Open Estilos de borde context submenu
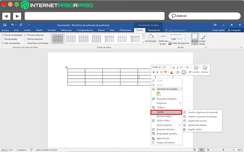244x152 pixels. [x=167, y=125]
